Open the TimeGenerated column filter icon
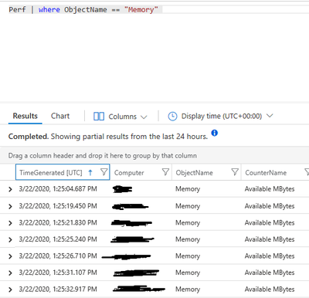The height and width of the screenshot is (298, 309). [104, 172]
